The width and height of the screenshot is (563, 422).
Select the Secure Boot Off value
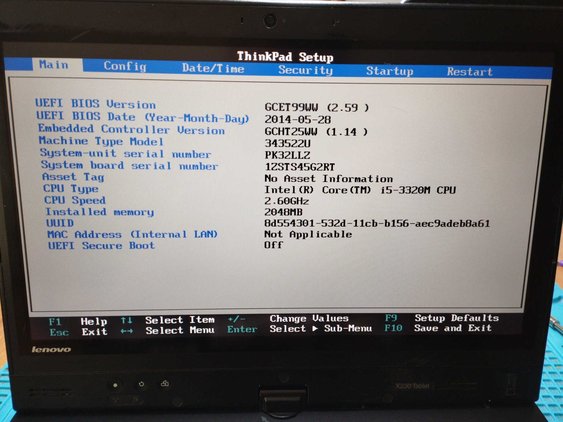[x=274, y=245]
